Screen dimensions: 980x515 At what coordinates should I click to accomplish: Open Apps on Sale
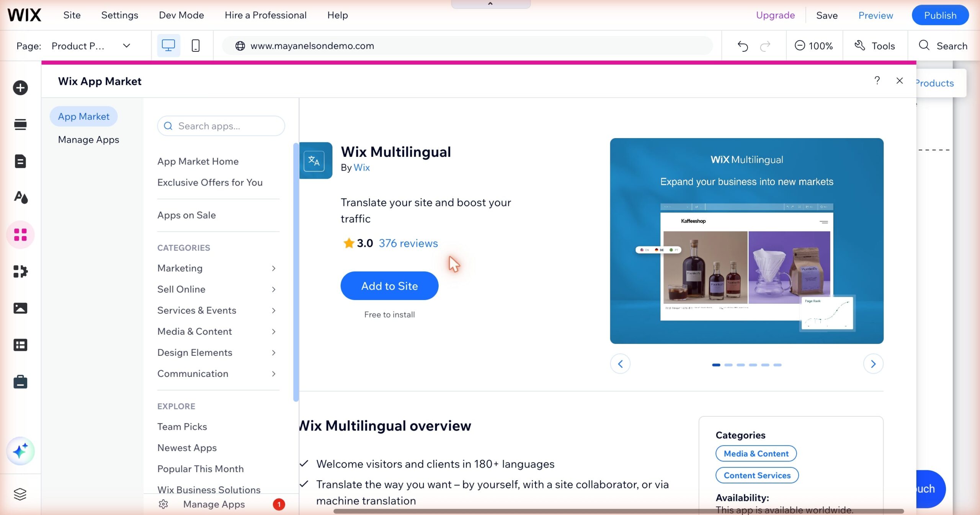(x=186, y=215)
